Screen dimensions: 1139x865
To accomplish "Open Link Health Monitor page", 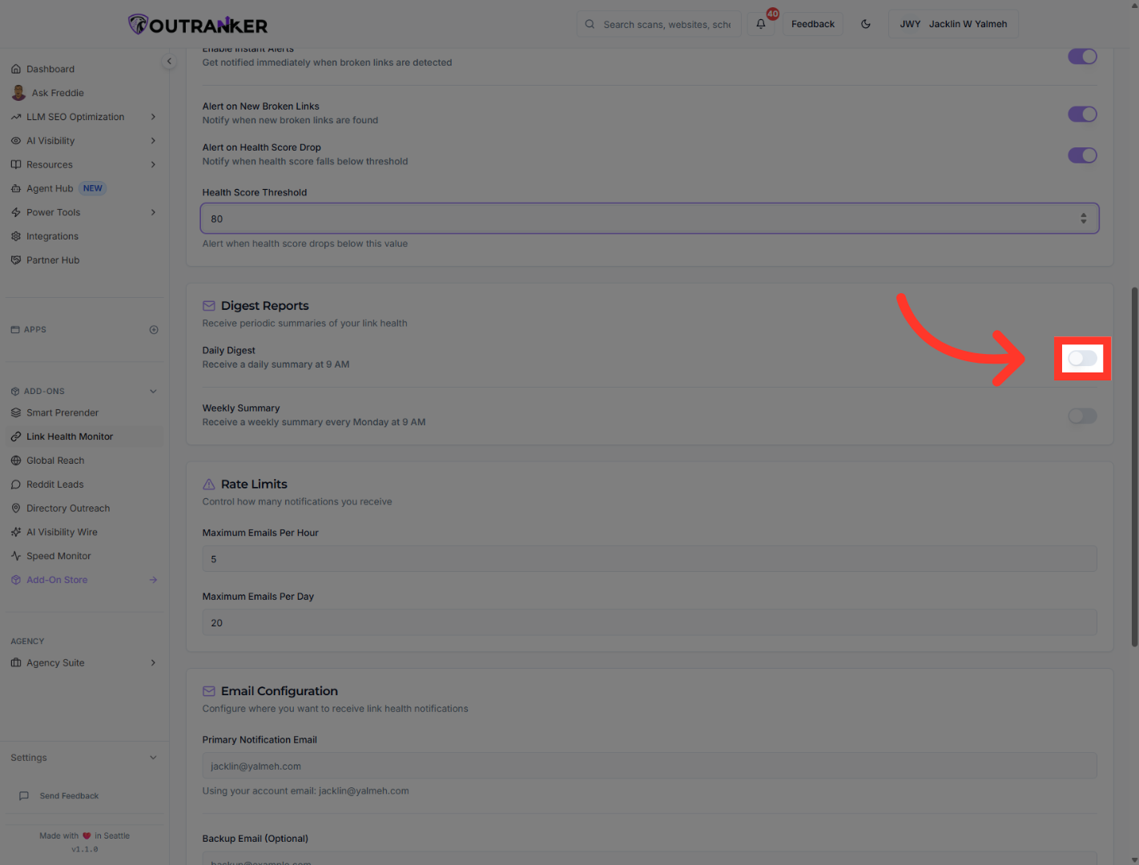I will coord(70,437).
